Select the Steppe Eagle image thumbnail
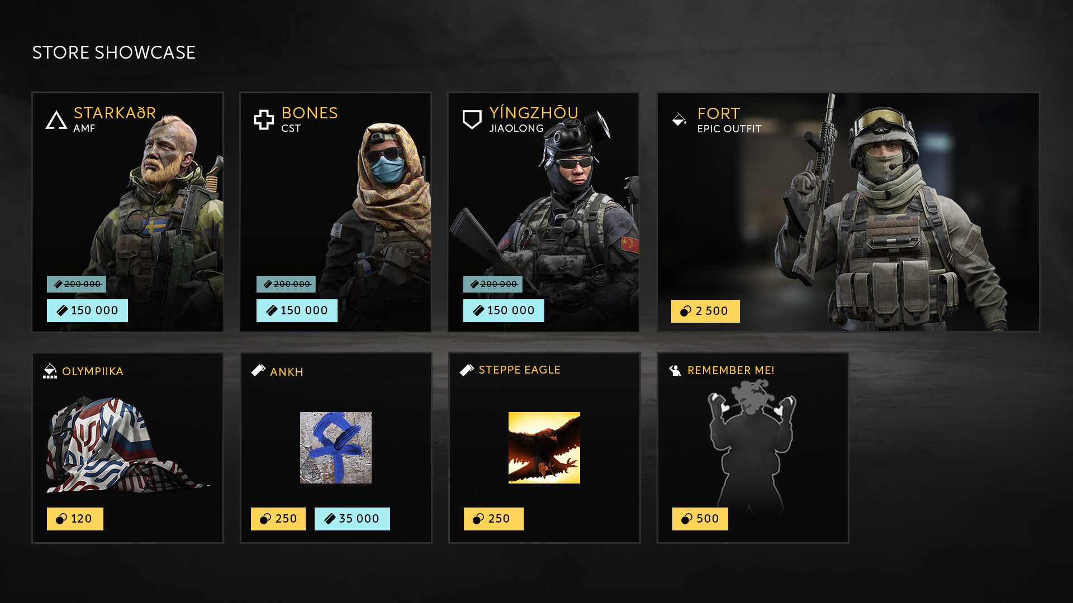 (x=544, y=448)
